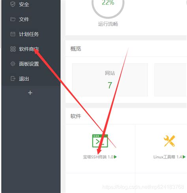Click the gear icon beside 面板设置

click(13, 64)
